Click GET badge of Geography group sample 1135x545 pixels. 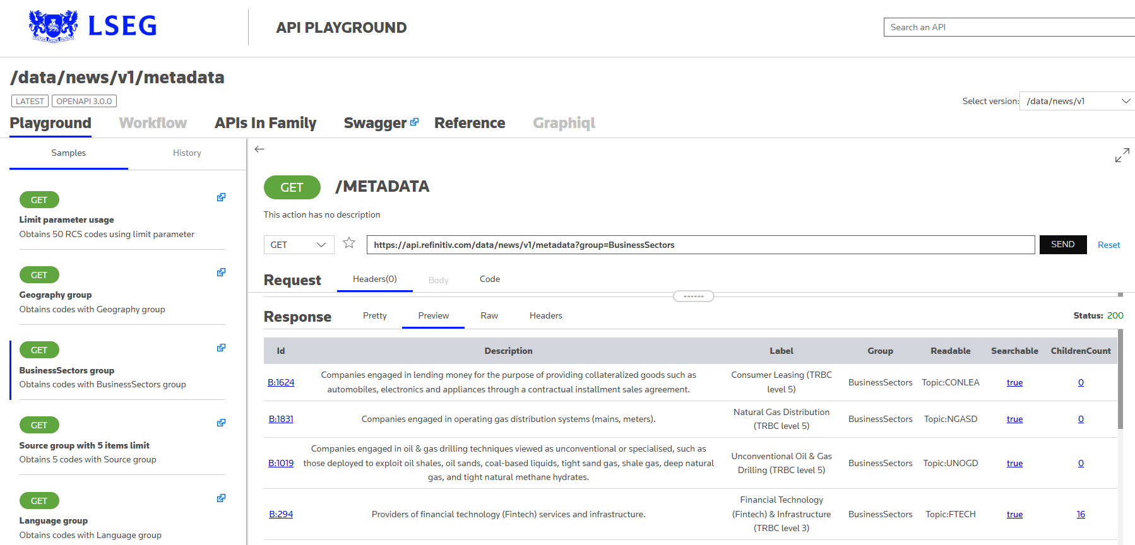click(39, 275)
